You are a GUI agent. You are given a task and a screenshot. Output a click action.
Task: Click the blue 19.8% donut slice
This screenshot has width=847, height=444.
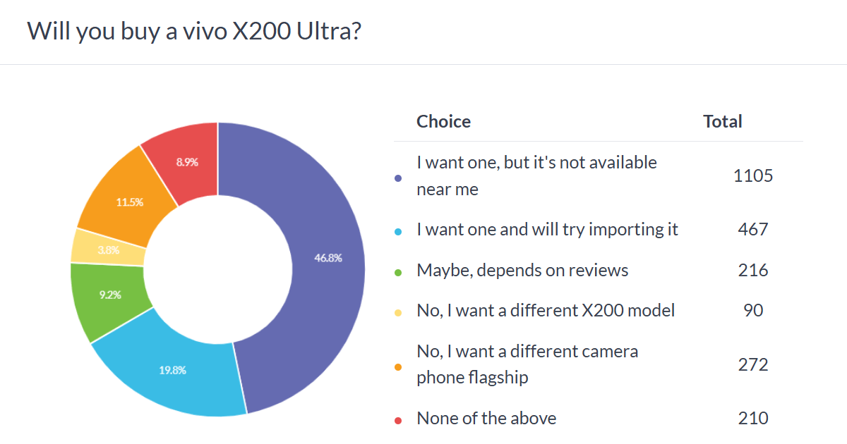(x=172, y=370)
